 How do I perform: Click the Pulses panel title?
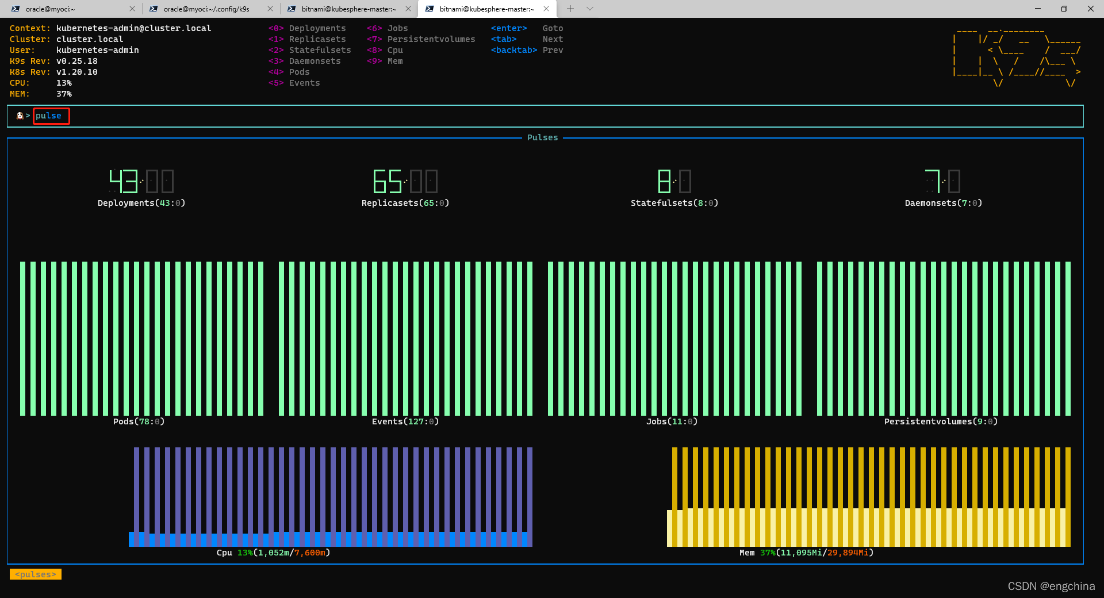[542, 137]
